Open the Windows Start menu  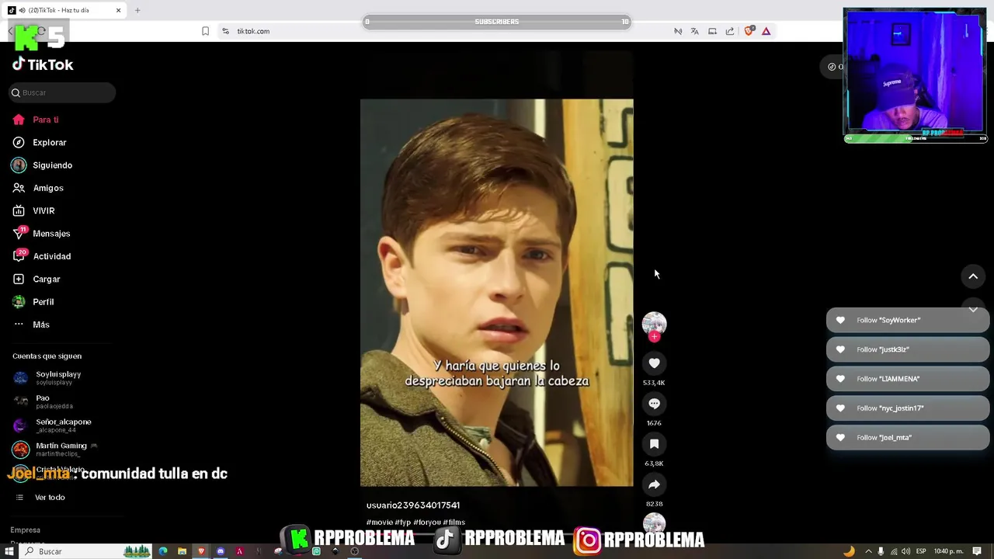tap(9, 551)
